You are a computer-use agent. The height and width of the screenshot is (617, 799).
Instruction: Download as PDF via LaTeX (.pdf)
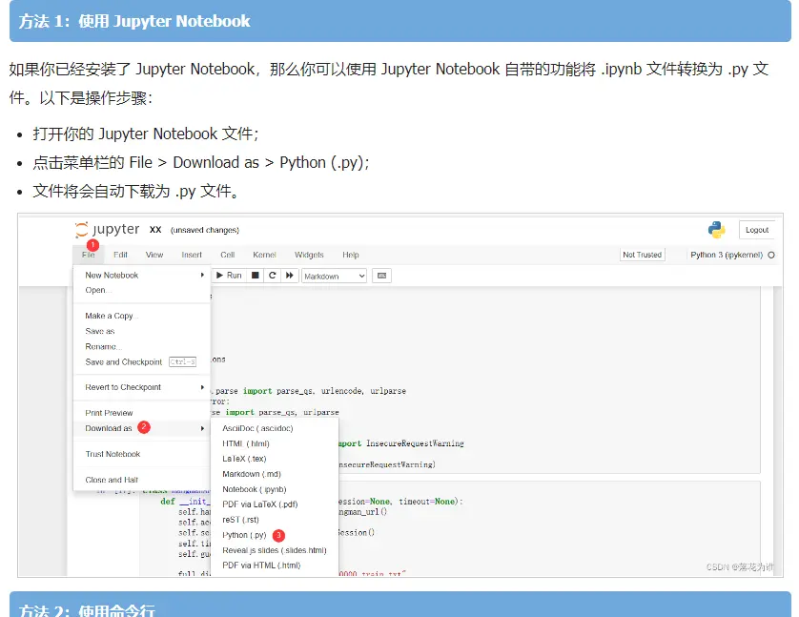(x=275, y=504)
